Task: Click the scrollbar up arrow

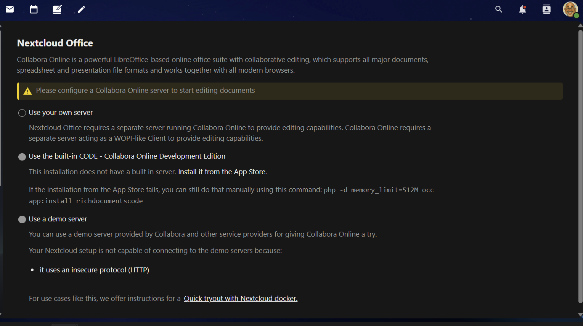Action: 580,25
